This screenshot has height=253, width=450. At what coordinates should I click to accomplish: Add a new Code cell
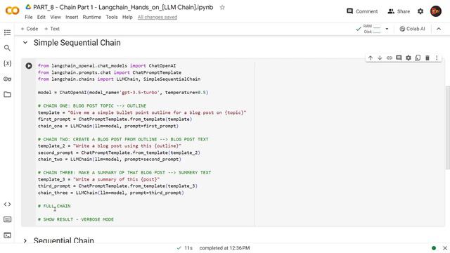tap(30, 29)
